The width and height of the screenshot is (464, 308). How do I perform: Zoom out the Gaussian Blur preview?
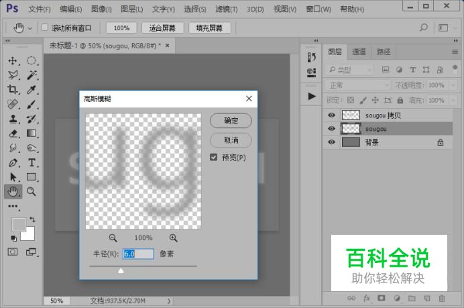[113, 238]
